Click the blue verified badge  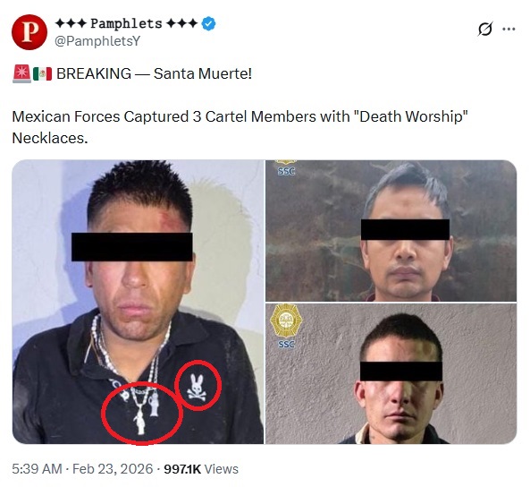pyautogui.click(x=208, y=23)
